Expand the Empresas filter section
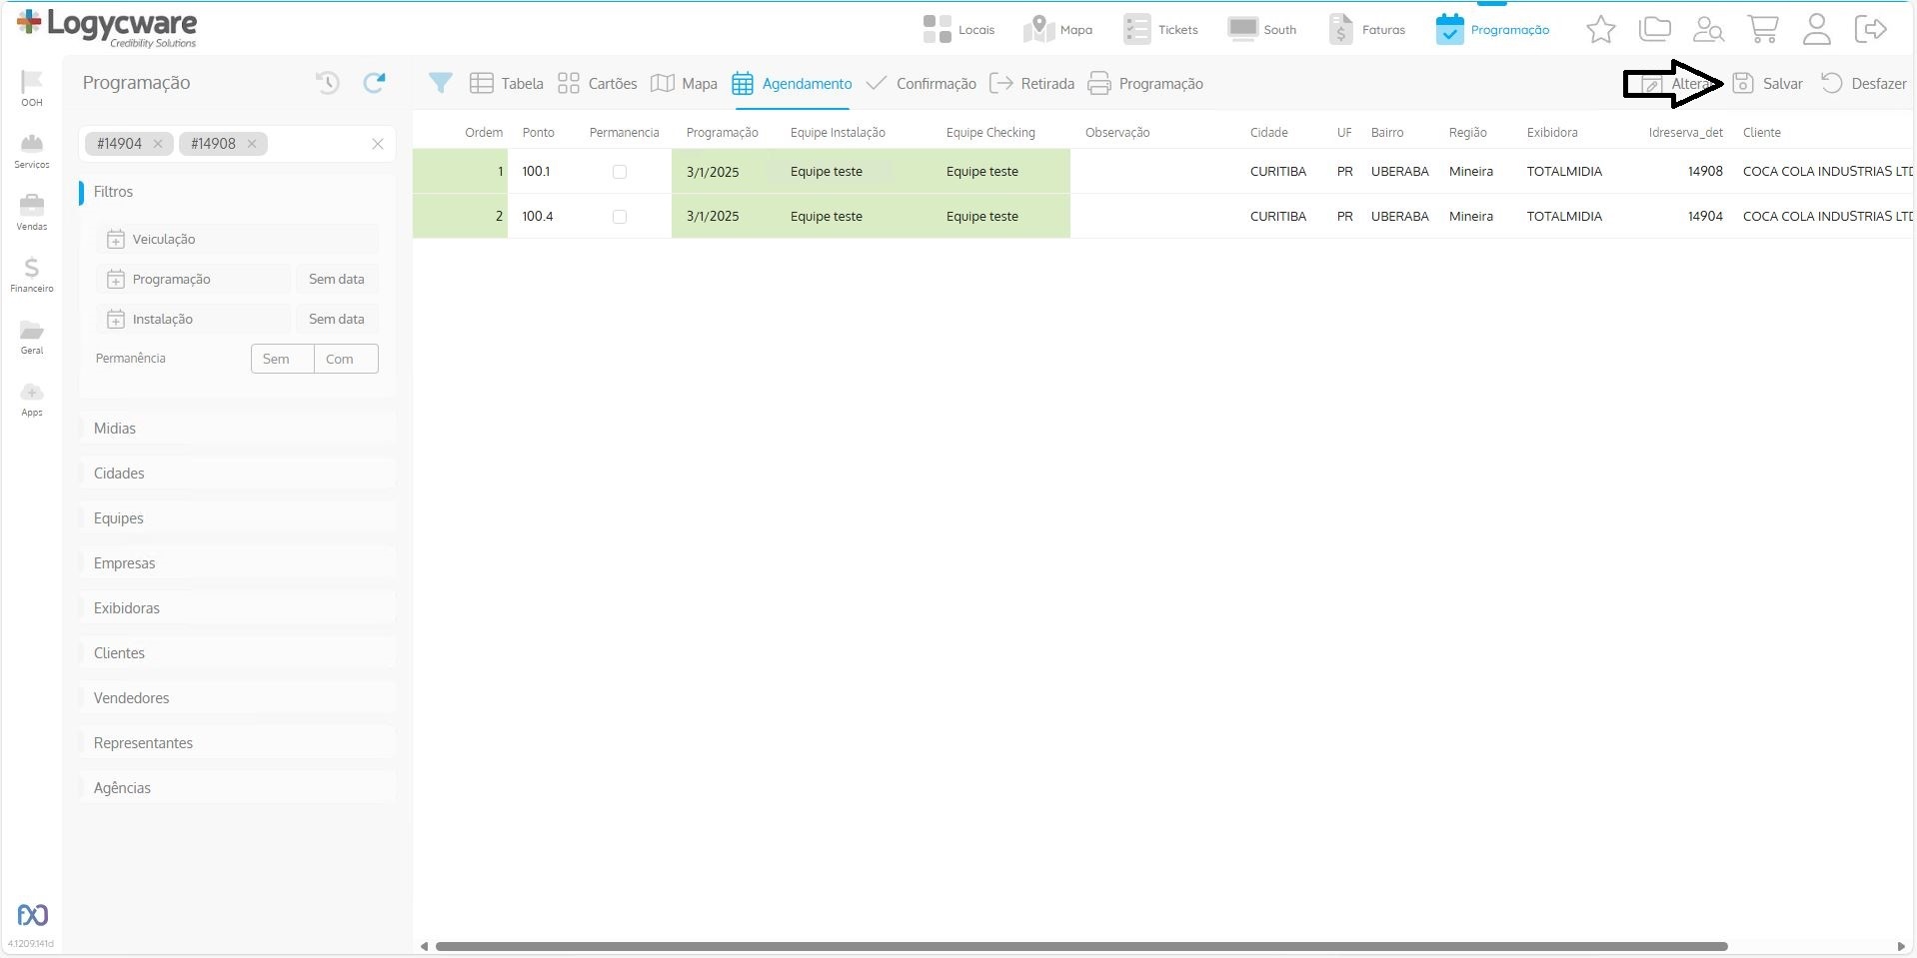Screen dimensions: 1917x958 [x=238, y=563]
